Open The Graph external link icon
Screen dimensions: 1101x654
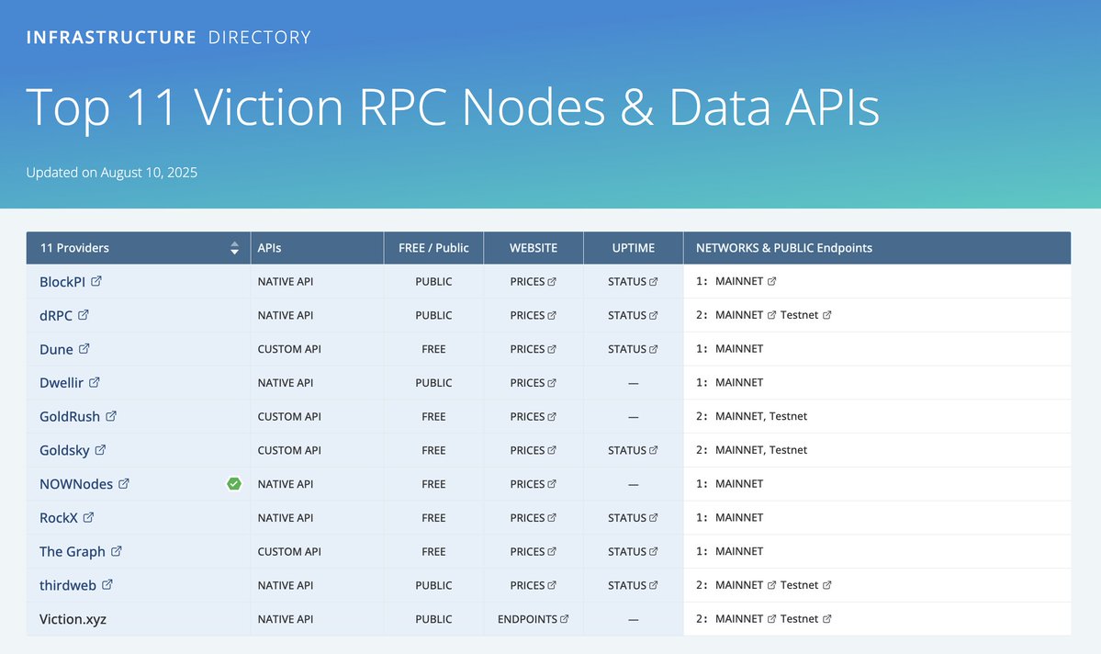point(117,551)
